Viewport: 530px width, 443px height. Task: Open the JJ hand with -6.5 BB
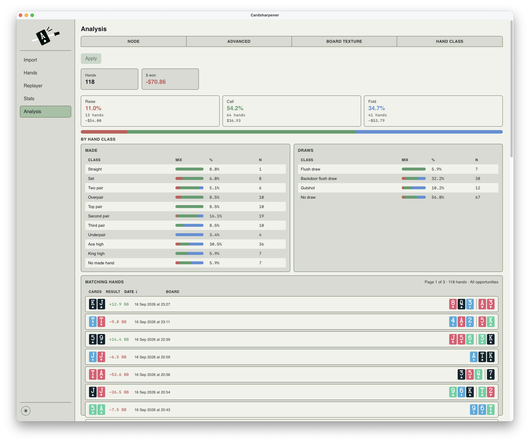292,357
